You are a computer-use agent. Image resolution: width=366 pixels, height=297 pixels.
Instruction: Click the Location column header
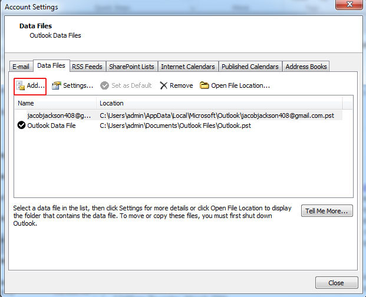pos(219,103)
